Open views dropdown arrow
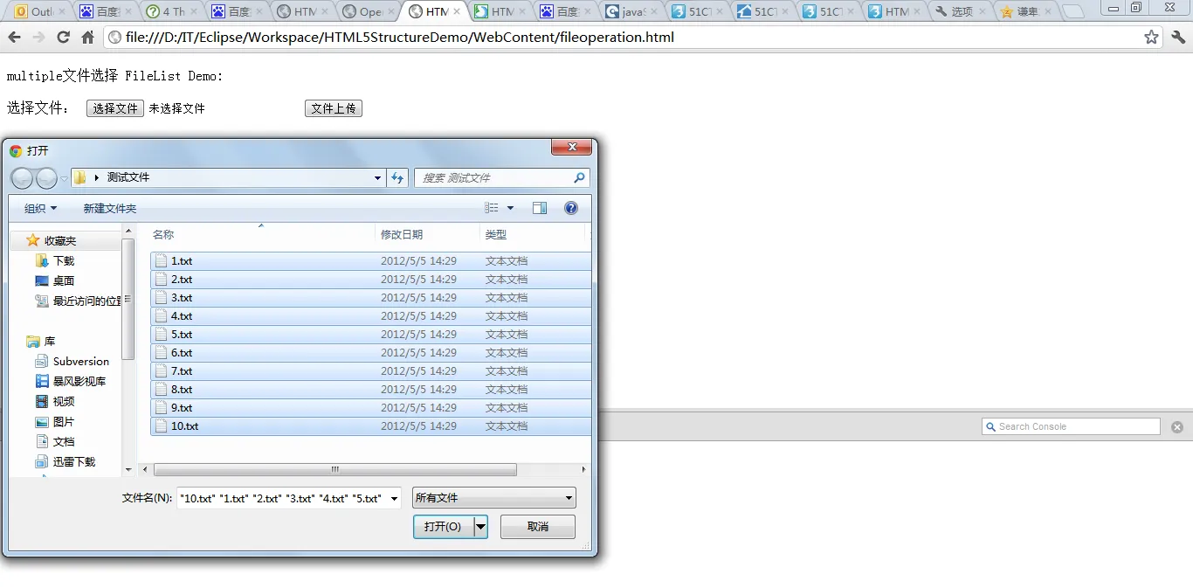Screen dimensions: 1193x588 (x=511, y=208)
